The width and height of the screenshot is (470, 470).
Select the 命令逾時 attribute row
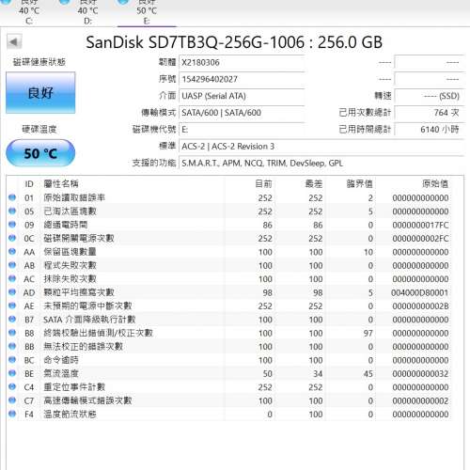pyautogui.click(x=228, y=360)
